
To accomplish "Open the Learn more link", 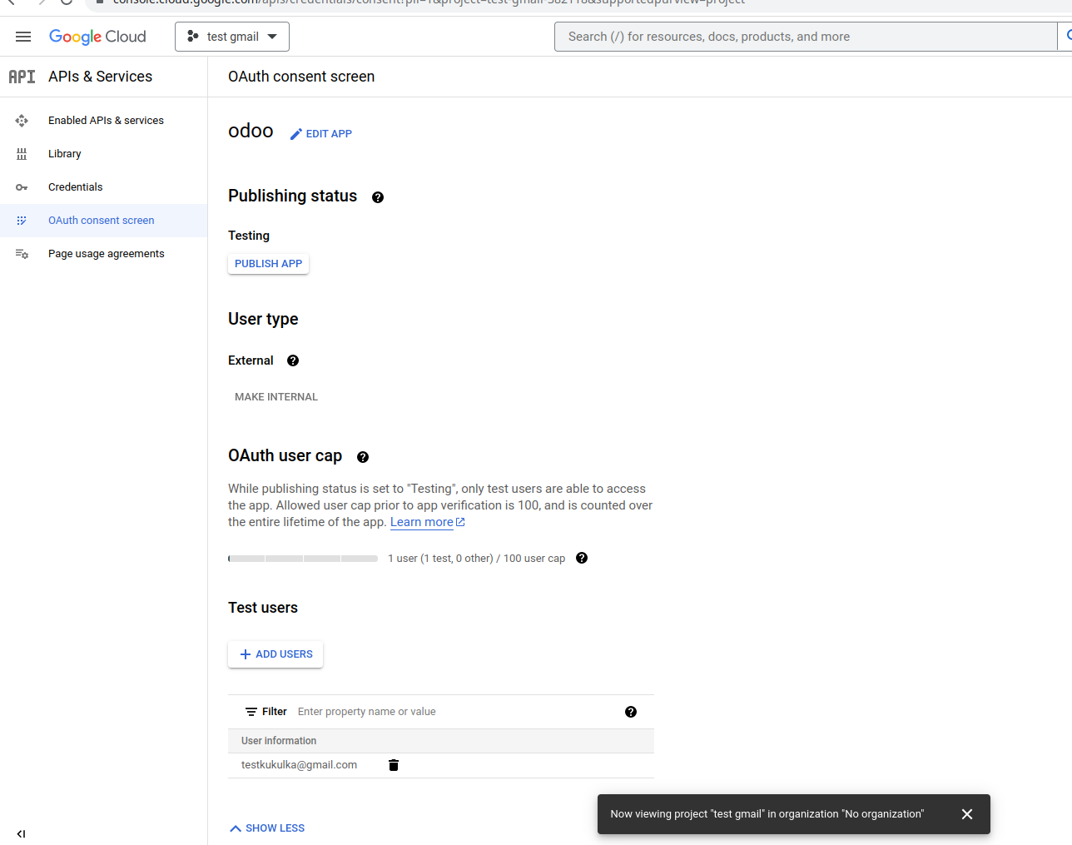I will (x=427, y=522).
